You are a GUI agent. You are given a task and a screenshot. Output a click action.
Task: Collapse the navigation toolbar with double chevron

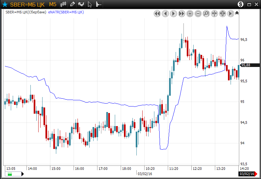point(237,13)
